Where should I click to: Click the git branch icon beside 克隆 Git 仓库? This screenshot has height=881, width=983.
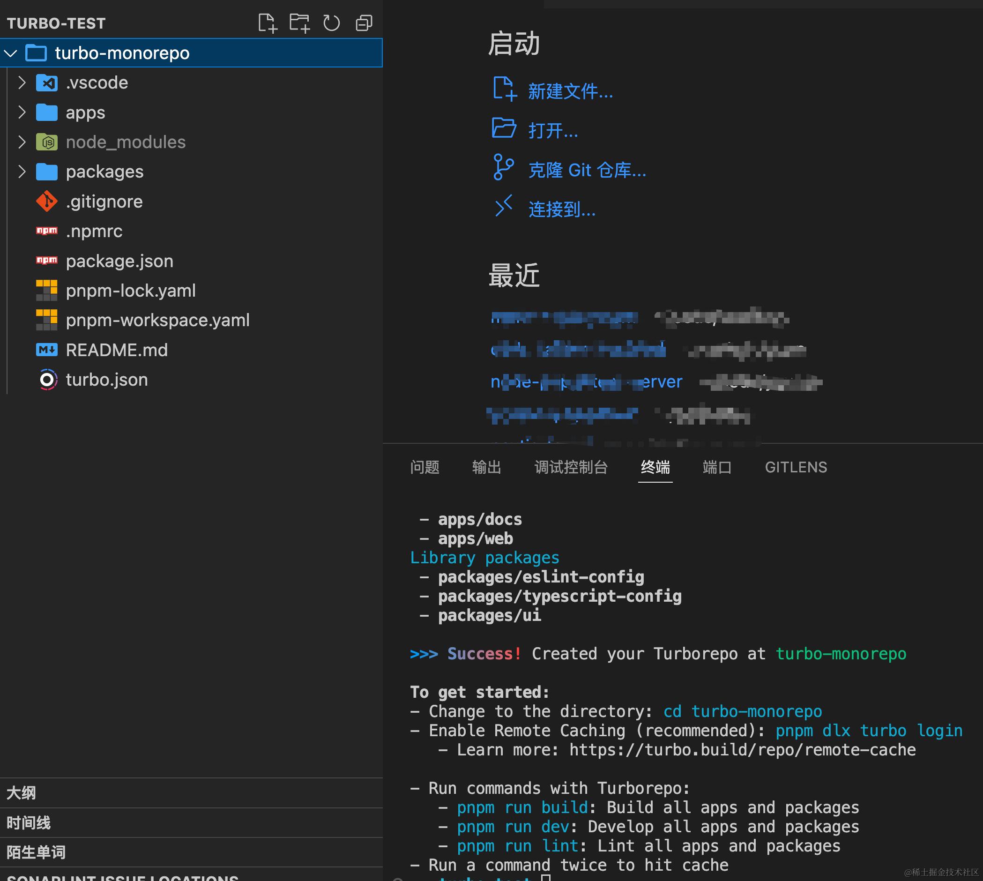pyautogui.click(x=503, y=167)
